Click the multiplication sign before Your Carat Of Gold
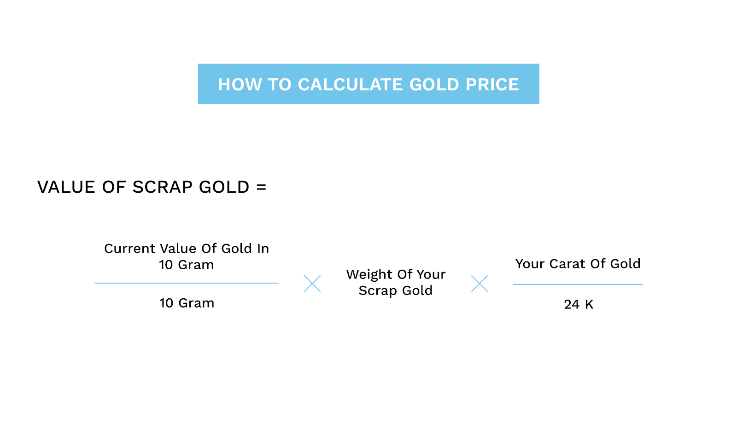This screenshot has width=737, height=438. click(x=480, y=284)
